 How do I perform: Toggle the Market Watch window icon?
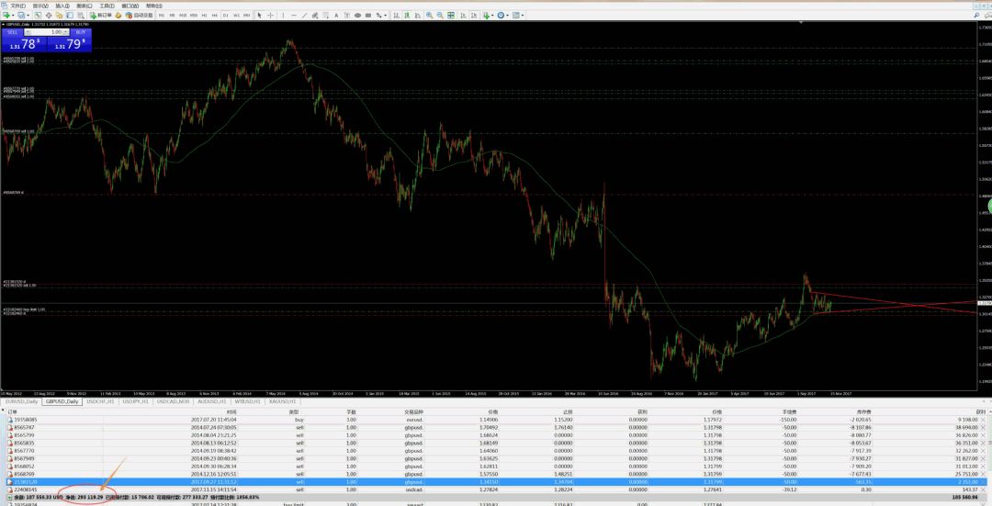[38, 16]
